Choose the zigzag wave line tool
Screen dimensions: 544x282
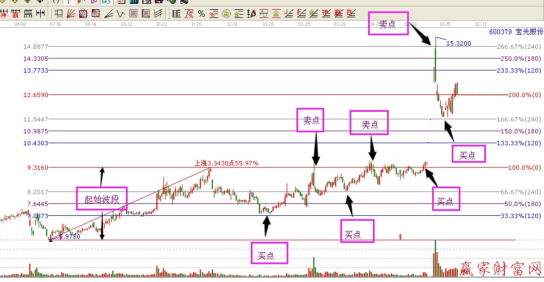(121, 13)
